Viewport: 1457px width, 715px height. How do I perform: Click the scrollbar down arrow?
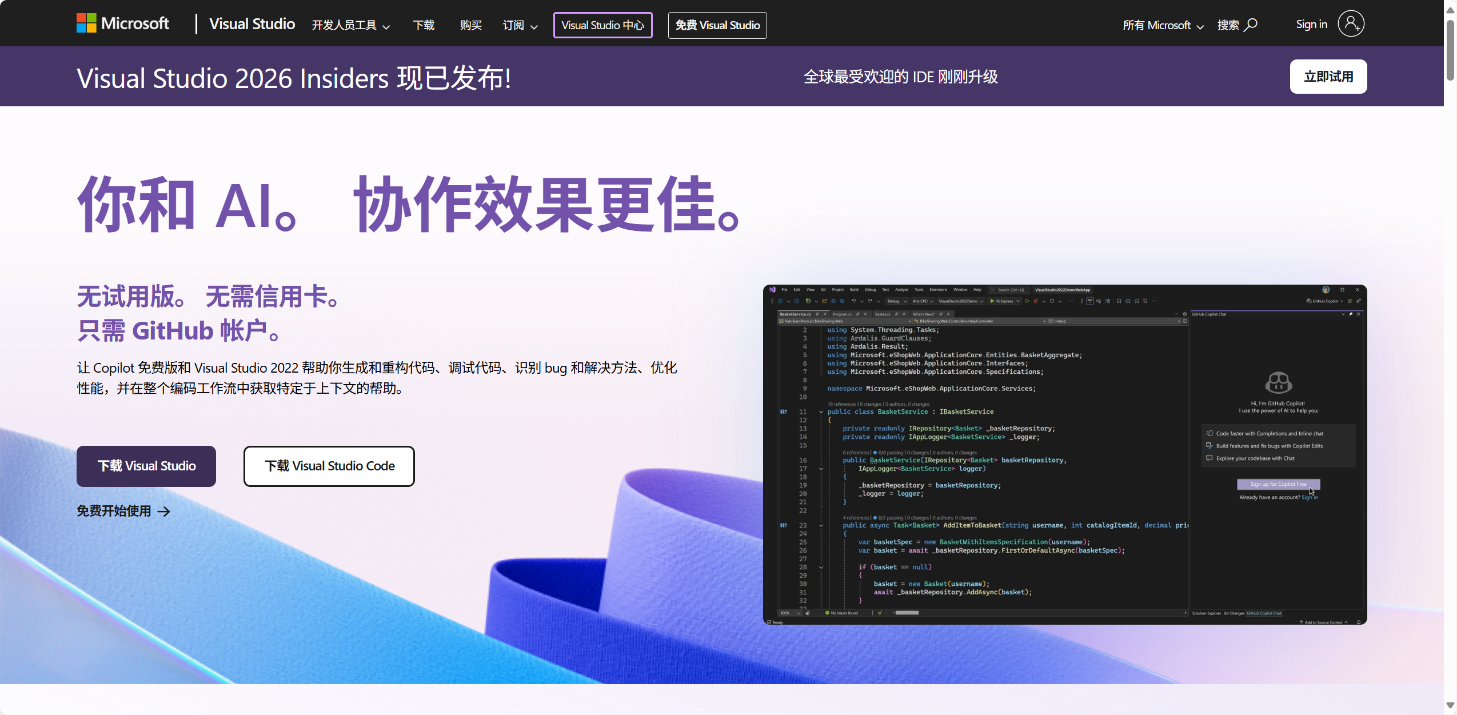click(1450, 705)
